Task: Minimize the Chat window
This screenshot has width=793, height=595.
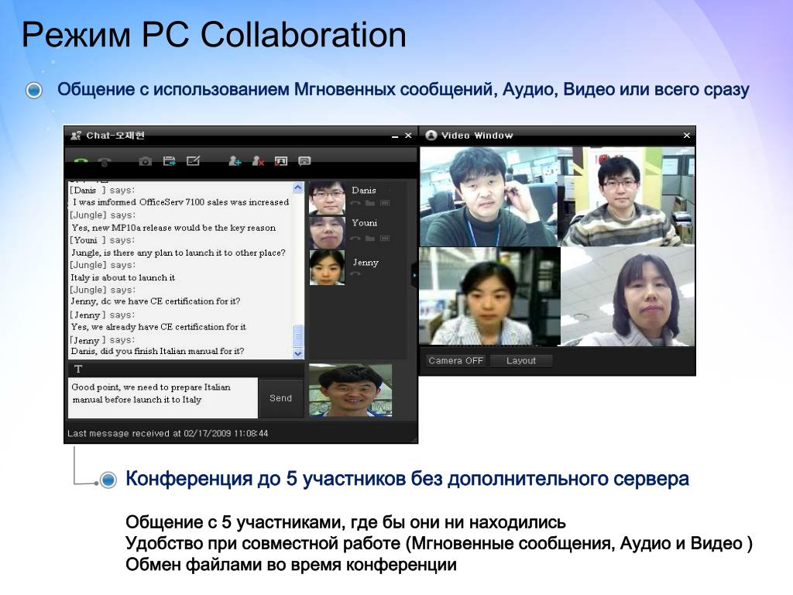Action: point(395,136)
